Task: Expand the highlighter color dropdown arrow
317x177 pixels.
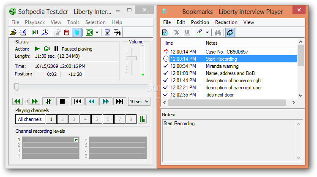Action: click(x=207, y=32)
